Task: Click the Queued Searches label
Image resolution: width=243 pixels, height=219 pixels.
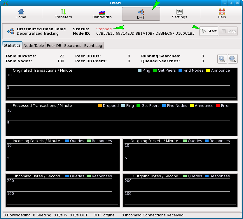Action: click(x=160, y=61)
